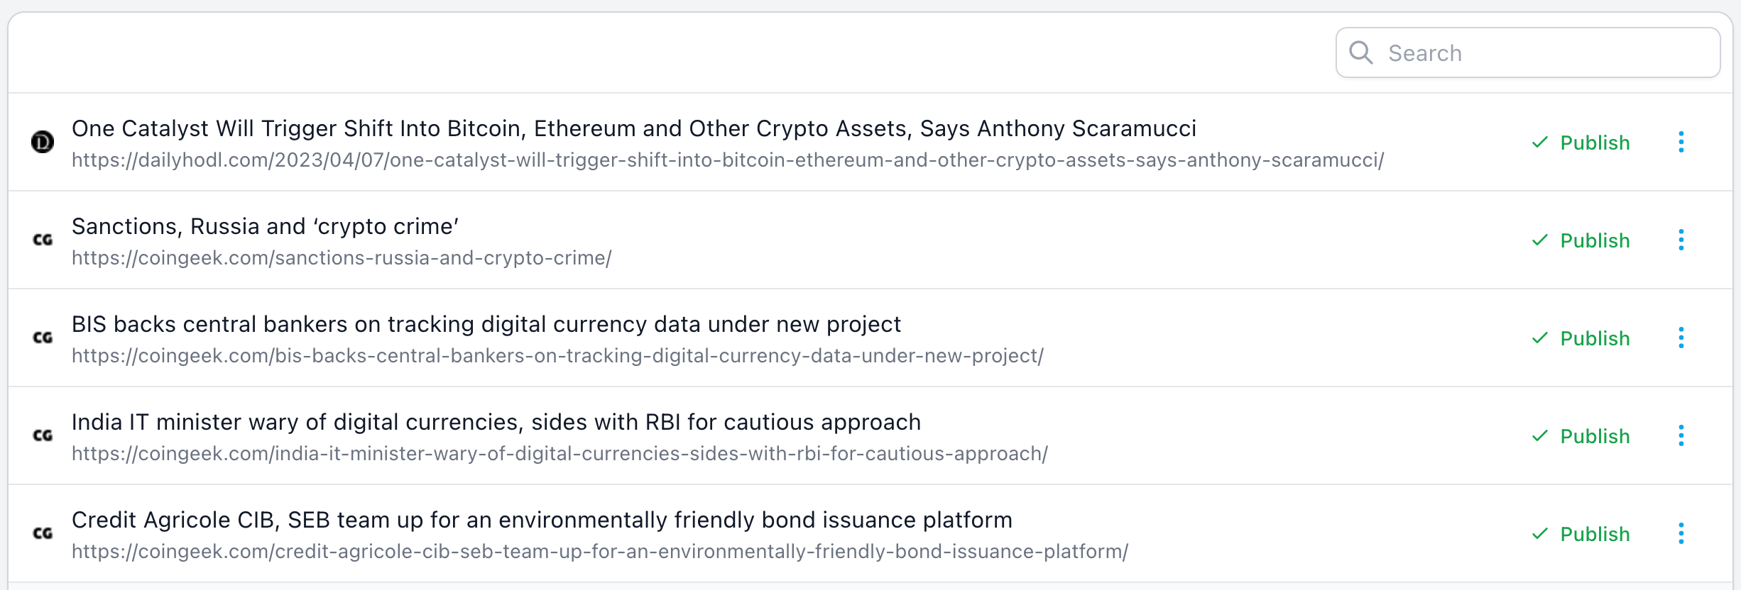Viewport: 1741px width, 590px height.
Task: Toggle Publish on Sanctions Russia article
Action: click(1581, 240)
